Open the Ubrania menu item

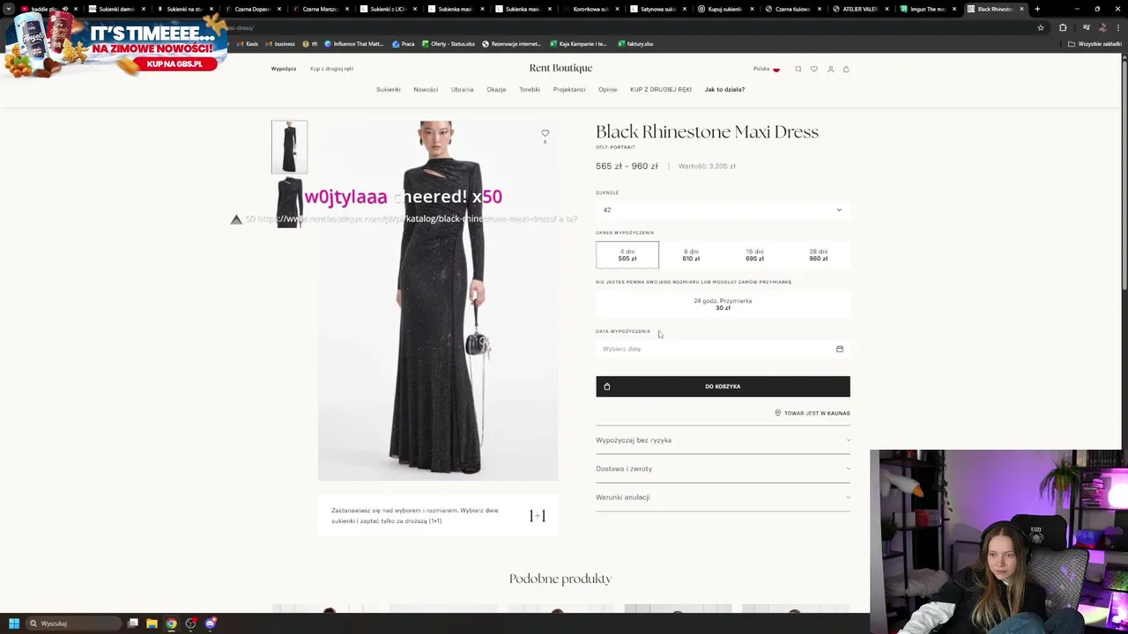pyautogui.click(x=462, y=89)
